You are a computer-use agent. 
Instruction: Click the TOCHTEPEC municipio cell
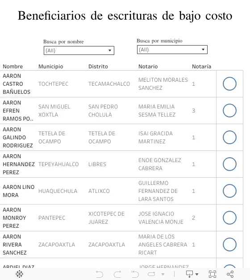point(54,84)
